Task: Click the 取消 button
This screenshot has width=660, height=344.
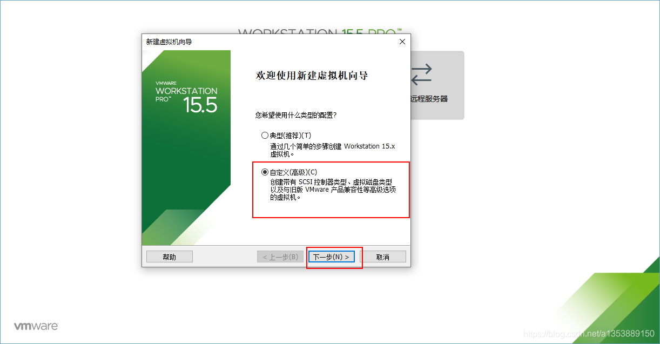Action: tap(383, 257)
